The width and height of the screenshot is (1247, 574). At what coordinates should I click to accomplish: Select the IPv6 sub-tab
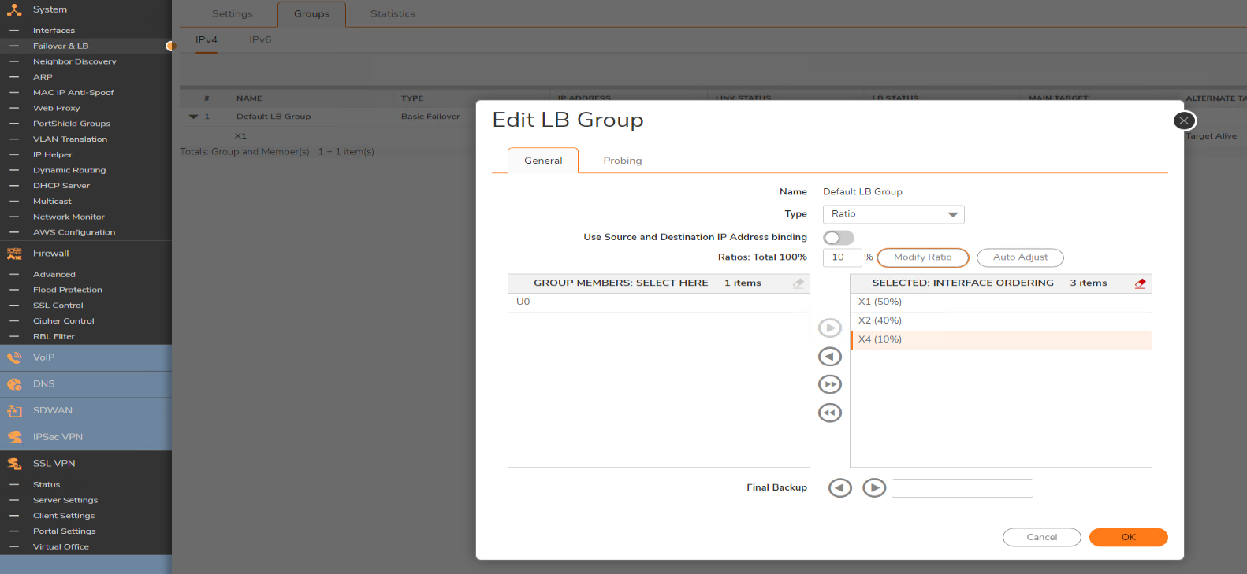click(x=260, y=39)
